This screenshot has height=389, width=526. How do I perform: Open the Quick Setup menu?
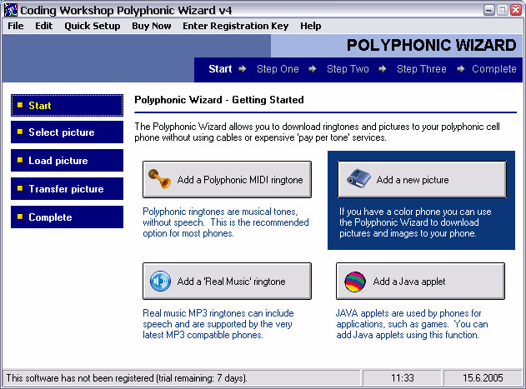point(93,26)
